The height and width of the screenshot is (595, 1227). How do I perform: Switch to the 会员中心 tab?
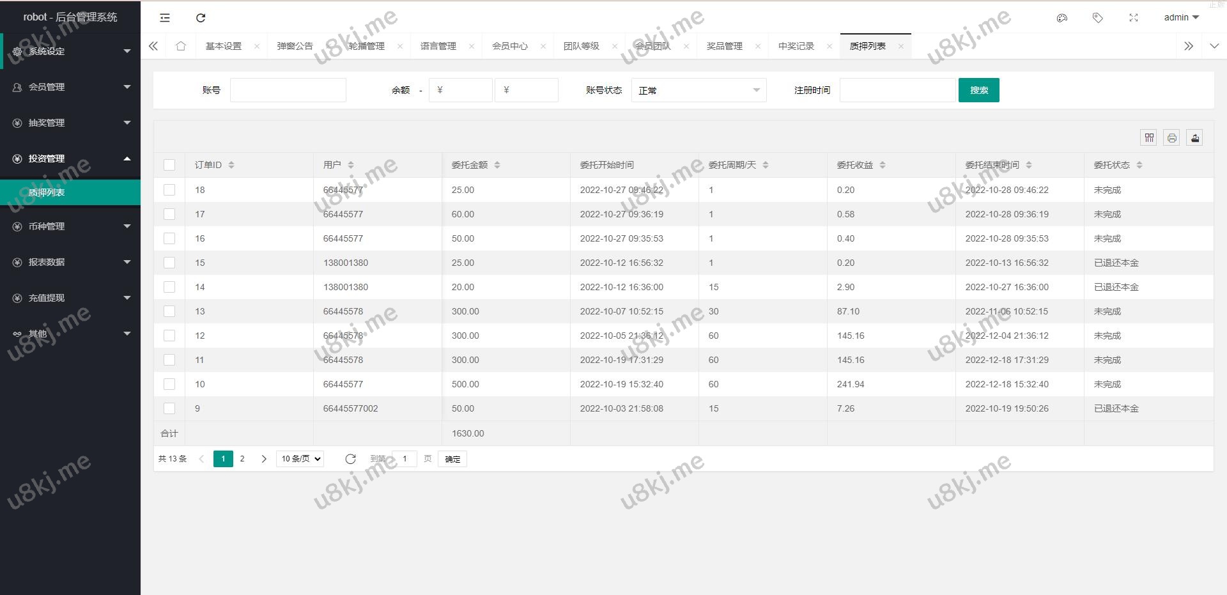[509, 46]
